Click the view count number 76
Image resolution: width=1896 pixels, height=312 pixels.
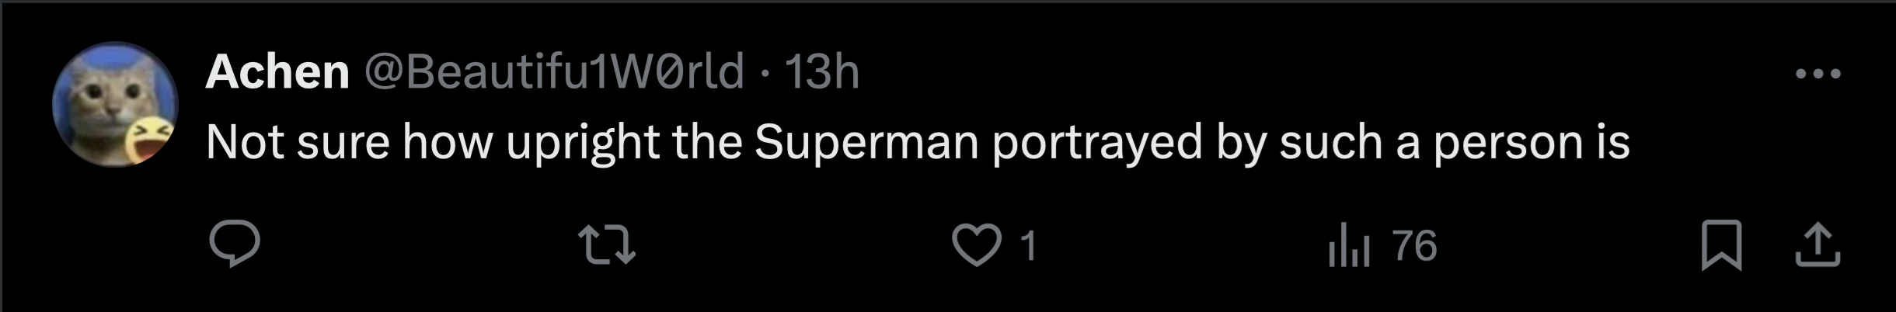coord(1415,246)
